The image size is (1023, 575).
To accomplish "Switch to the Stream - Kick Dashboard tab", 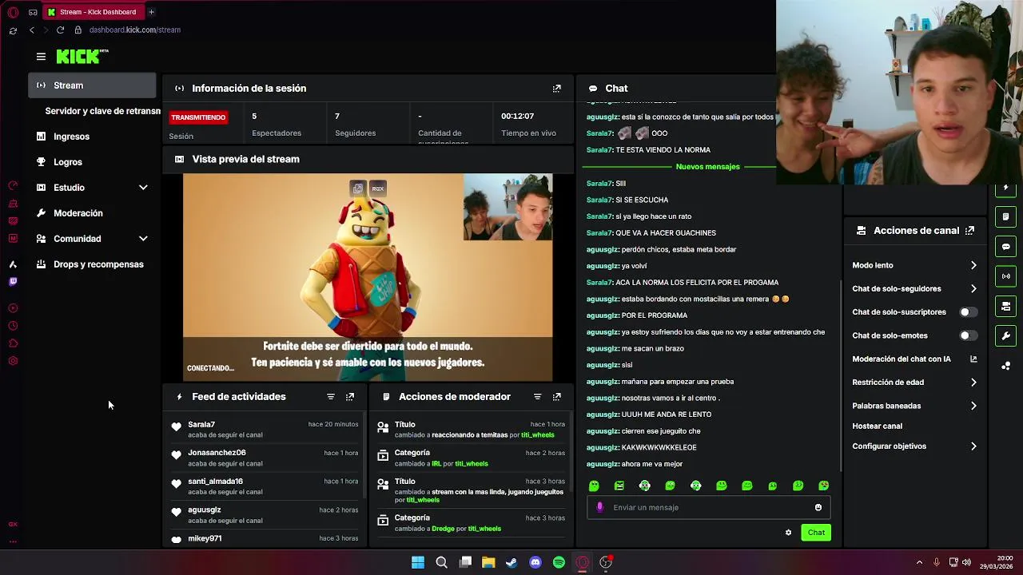I will coord(93,12).
